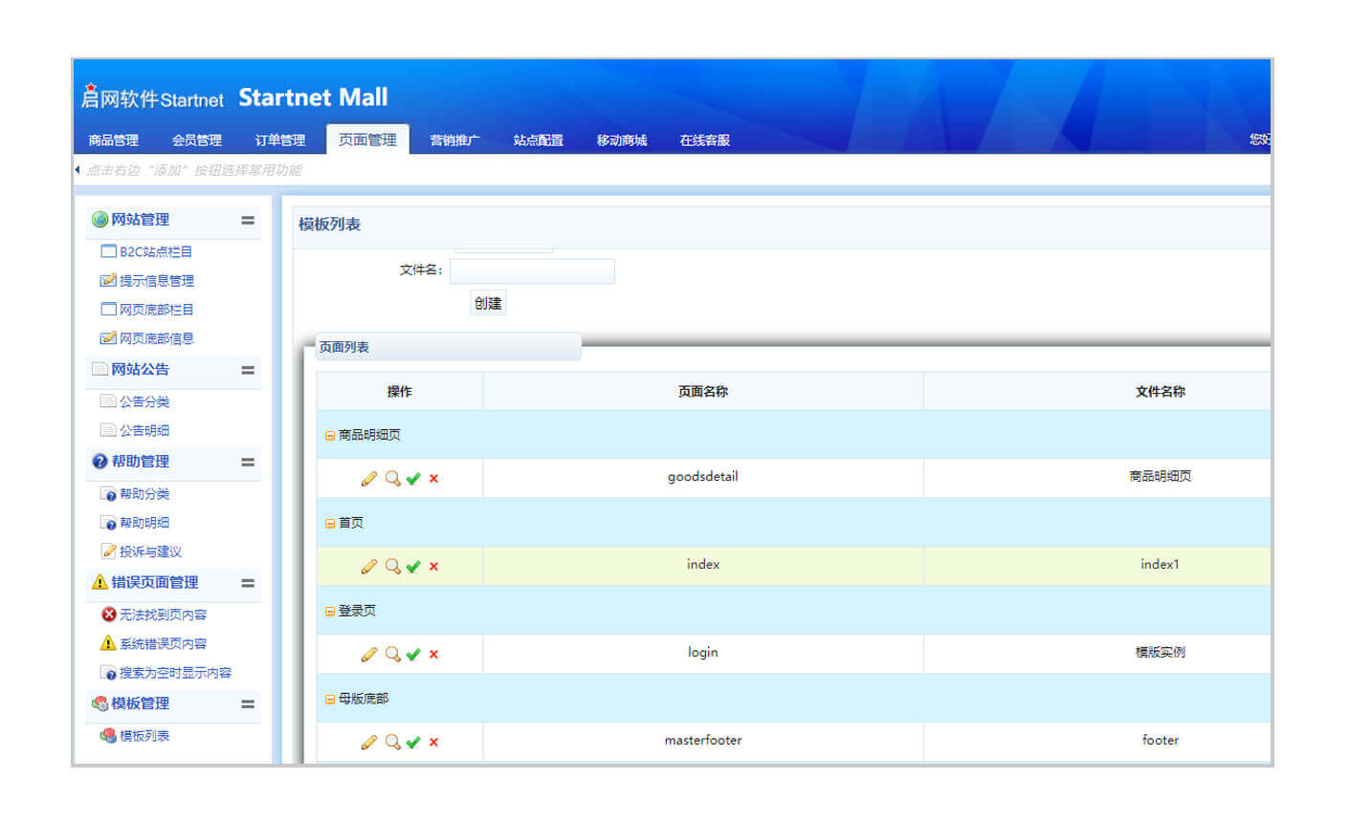Click the green checkmark icon for masterfooter
The image size is (1349, 822).
[413, 743]
